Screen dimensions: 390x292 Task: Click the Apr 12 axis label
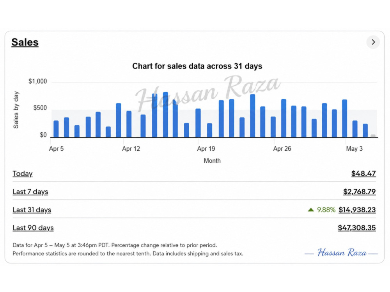click(x=131, y=149)
